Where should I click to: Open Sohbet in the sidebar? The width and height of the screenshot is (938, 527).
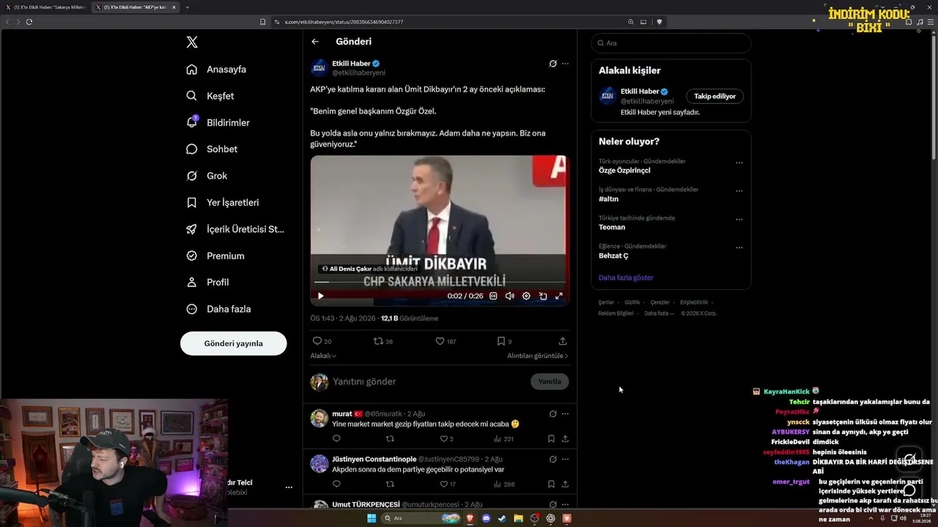[212, 149]
